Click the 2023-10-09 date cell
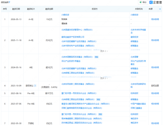The width and height of the screenshot is (163, 125). click(16, 86)
